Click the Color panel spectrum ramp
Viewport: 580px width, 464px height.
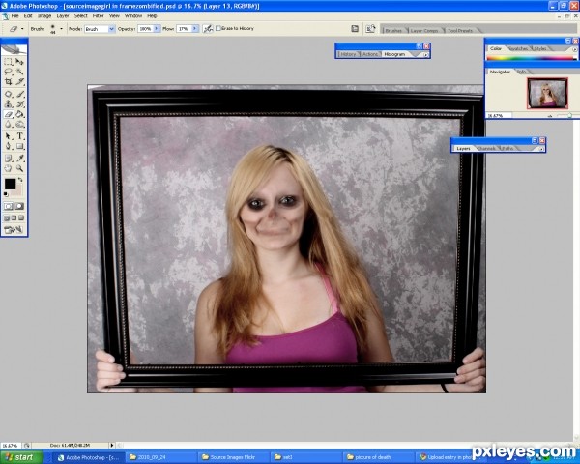click(x=531, y=58)
